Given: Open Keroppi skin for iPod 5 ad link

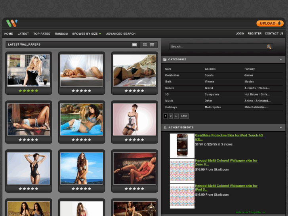Looking at the screenshot, I should point(226,187).
